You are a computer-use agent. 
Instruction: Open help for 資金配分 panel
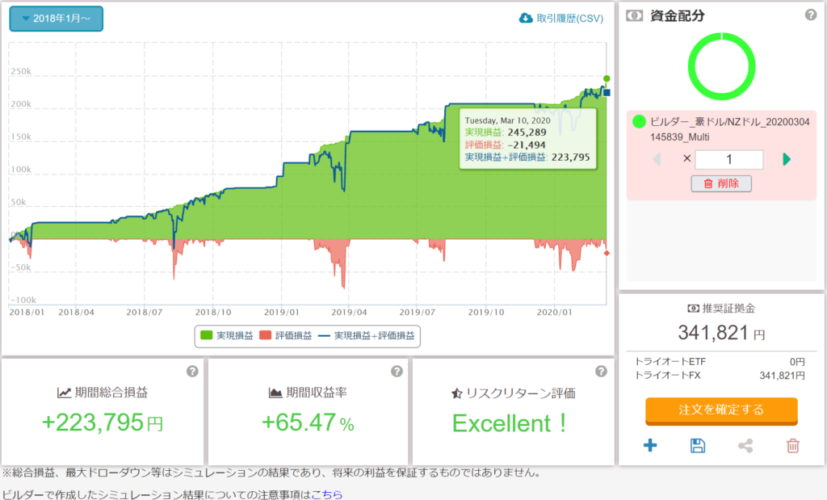(811, 15)
